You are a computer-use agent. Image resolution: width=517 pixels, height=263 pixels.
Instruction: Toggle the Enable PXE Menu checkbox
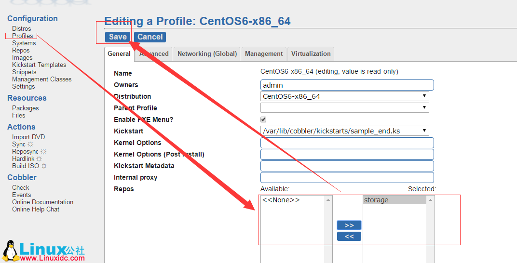pos(263,119)
